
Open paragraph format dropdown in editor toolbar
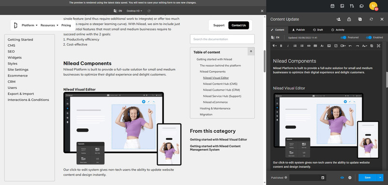point(275,46)
